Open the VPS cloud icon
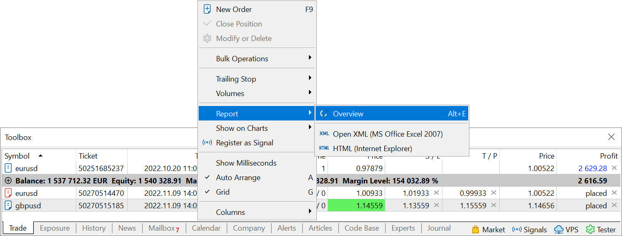 (559, 229)
